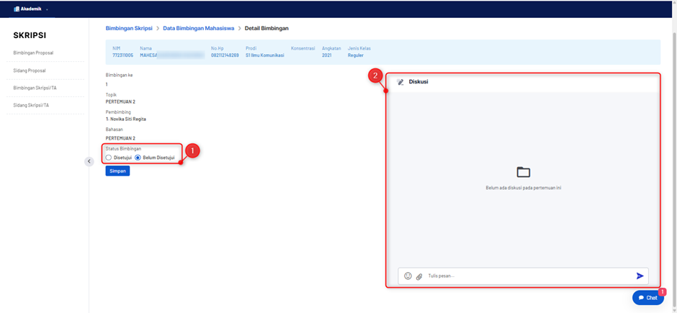Open the Akademik dropdown arrow
This screenshot has height=313, width=677.
[47, 9]
